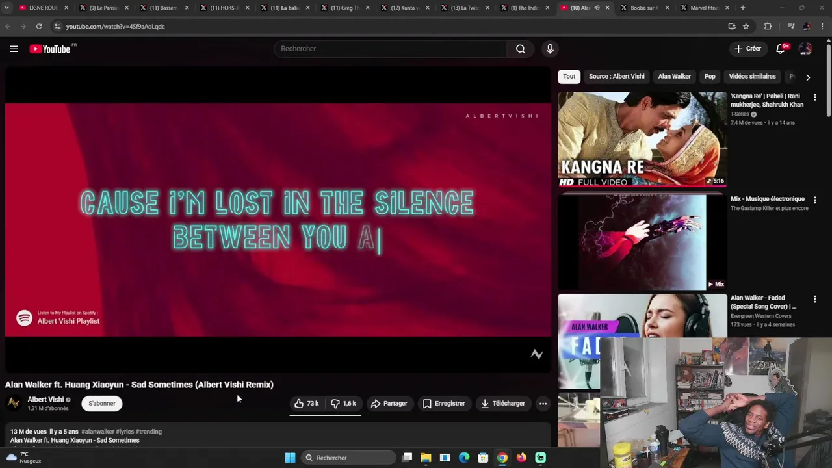Select the Alan Walker filter chip
Viewport: 832px width, 468px height.
[x=674, y=77]
